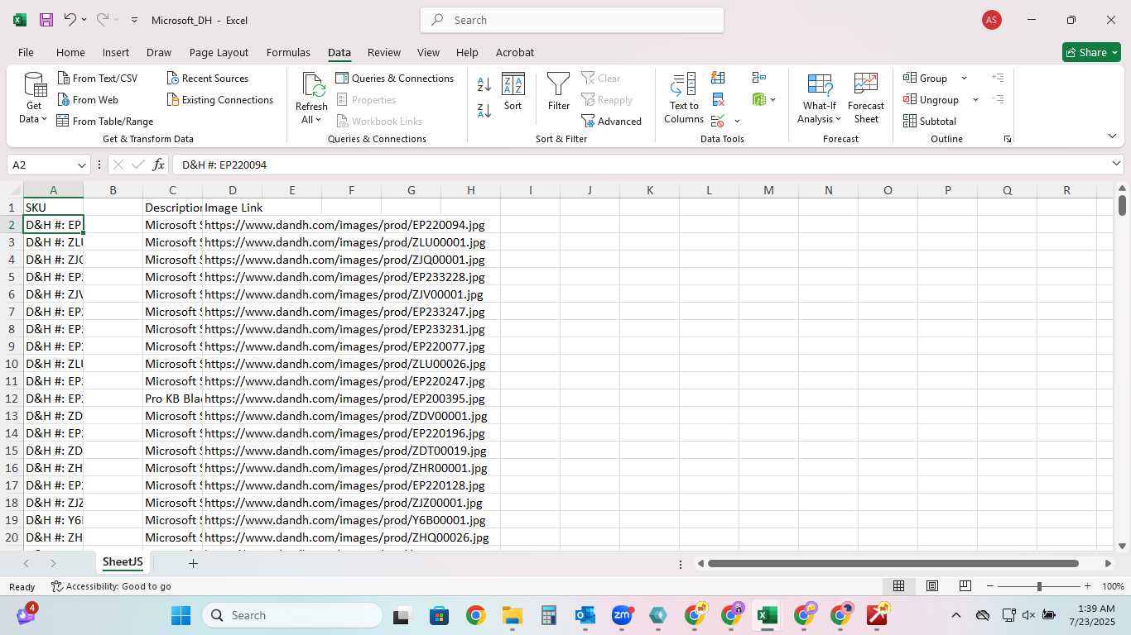Switch to Page Layout view in status bar
The width and height of the screenshot is (1131, 635).
point(932,586)
